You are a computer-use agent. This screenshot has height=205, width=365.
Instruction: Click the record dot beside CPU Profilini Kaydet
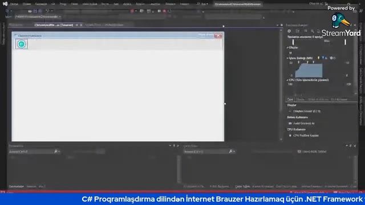(x=290, y=136)
